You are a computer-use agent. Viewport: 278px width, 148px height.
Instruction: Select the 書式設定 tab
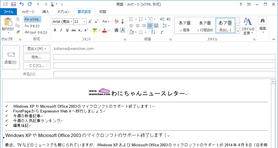(84, 12)
